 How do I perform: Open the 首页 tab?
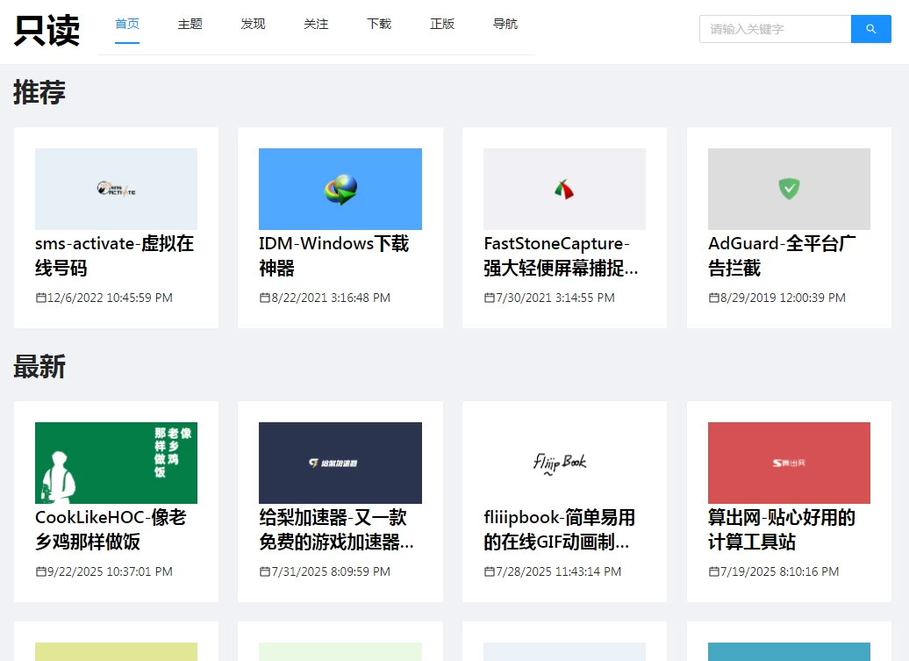tap(127, 25)
